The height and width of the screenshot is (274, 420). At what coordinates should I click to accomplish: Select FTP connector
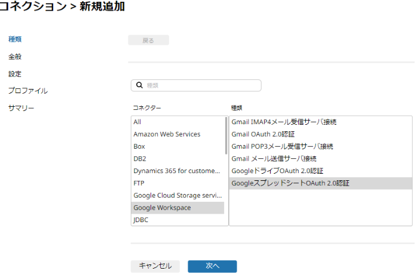(x=177, y=183)
